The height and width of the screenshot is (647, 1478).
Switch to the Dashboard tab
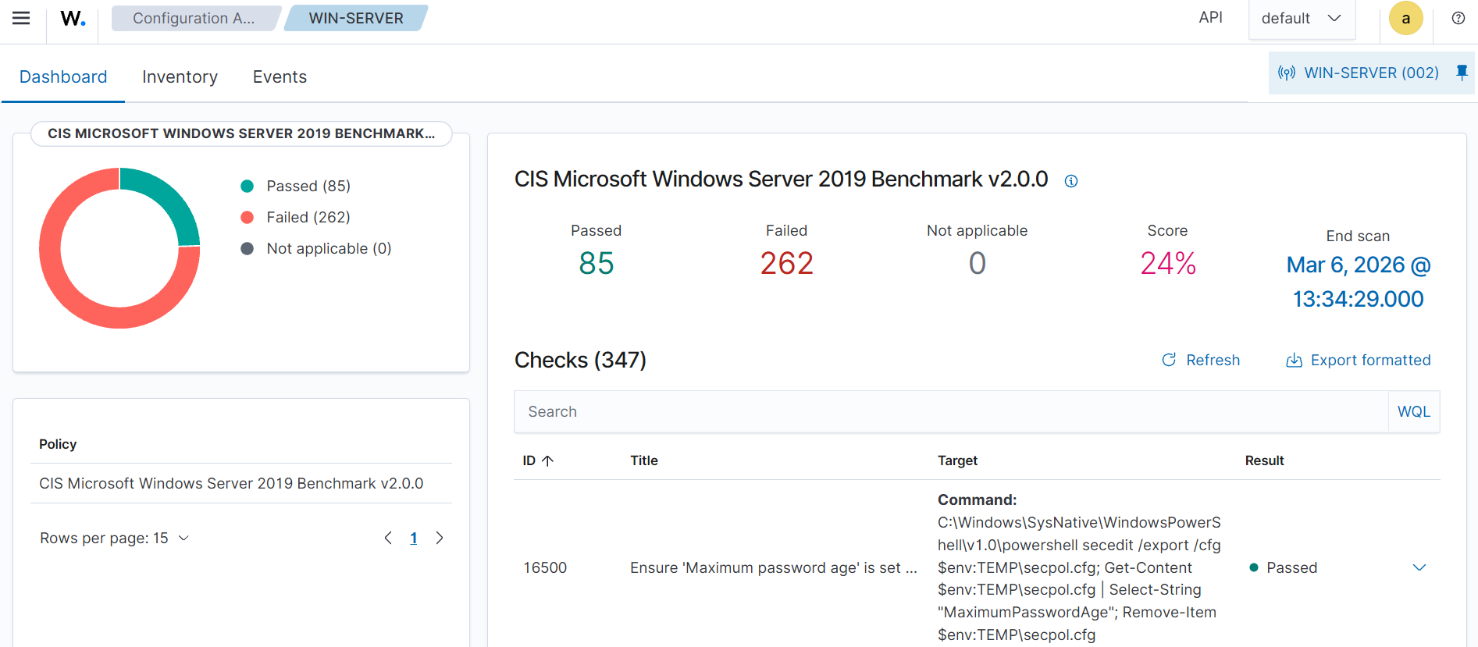(63, 76)
